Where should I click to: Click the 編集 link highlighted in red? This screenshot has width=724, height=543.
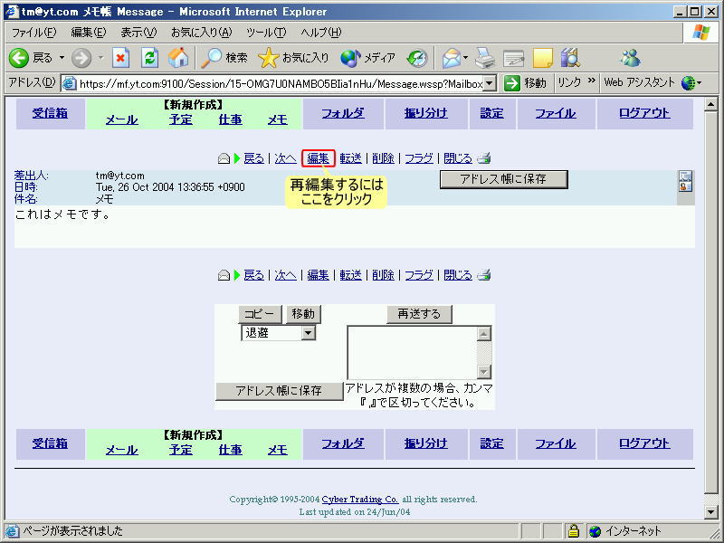(x=318, y=158)
